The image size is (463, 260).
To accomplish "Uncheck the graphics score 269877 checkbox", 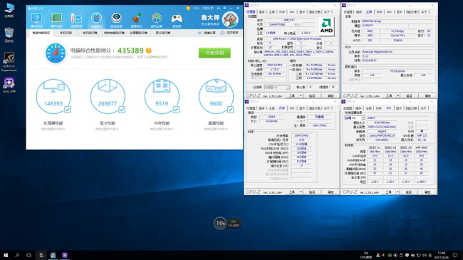I will [x=122, y=110].
